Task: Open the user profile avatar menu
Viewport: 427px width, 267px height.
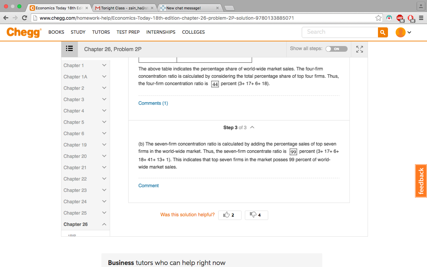Action: click(x=403, y=32)
